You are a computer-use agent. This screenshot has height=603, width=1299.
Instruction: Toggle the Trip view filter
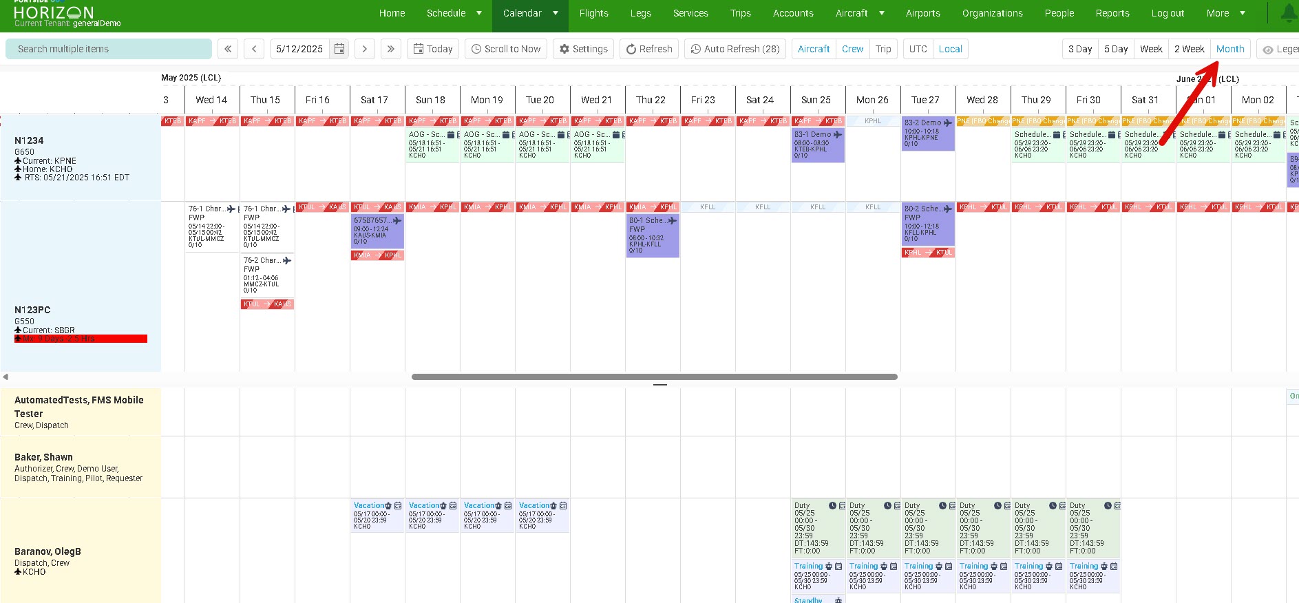(x=883, y=49)
